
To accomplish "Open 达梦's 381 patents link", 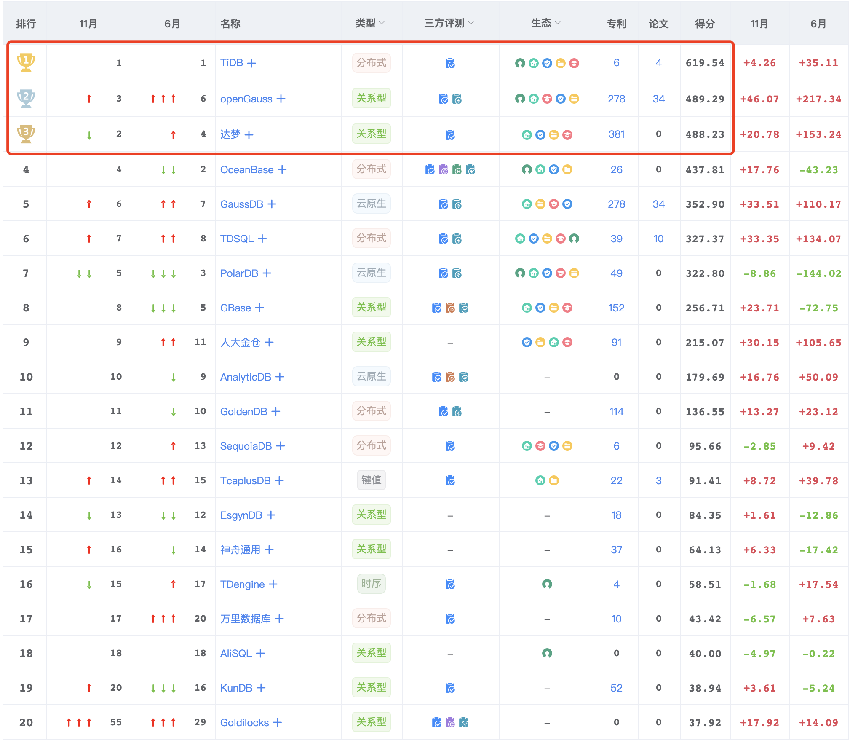I will coord(616,134).
